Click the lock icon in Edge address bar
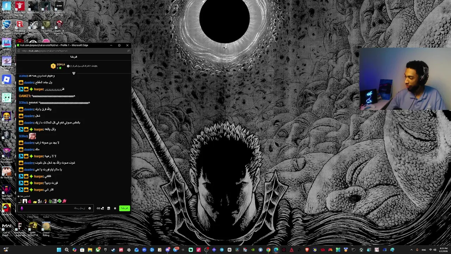 click(x=19, y=51)
